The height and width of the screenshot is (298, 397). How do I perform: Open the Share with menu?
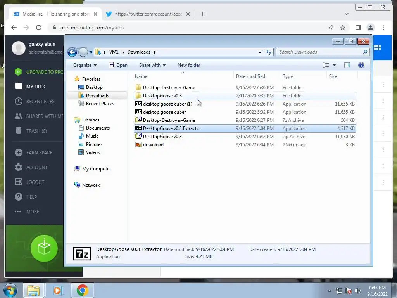pos(152,65)
